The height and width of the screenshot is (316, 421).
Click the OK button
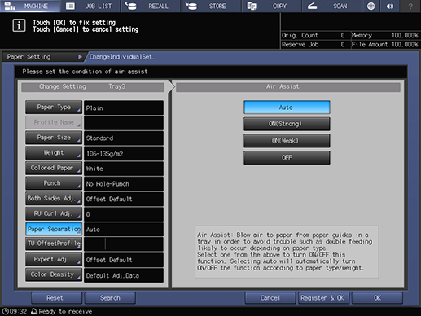pyautogui.click(x=377, y=298)
